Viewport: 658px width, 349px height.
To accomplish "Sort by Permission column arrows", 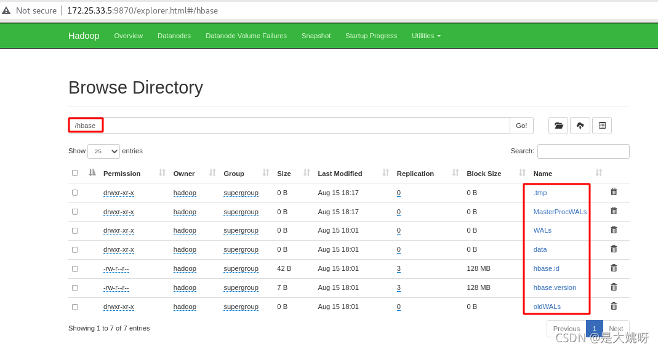I will 162,173.
